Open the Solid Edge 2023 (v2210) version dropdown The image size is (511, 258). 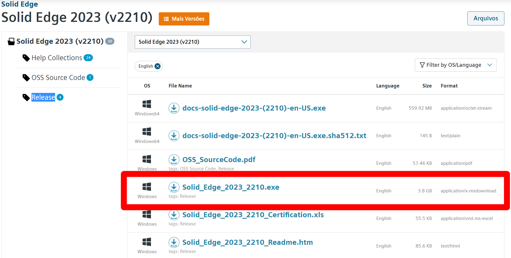(193, 42)
